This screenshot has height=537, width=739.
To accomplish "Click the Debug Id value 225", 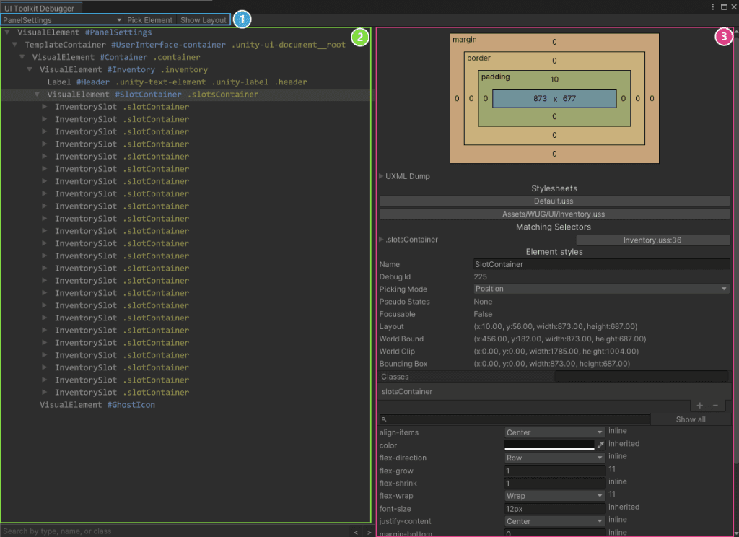I will coord(480,276).
